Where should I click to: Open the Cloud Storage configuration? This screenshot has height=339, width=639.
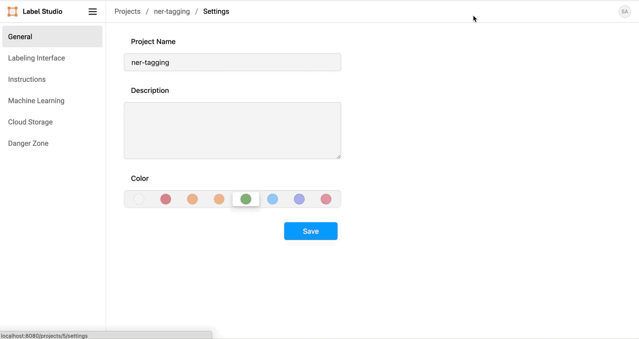pyautogui.click(x=30, y=122)
